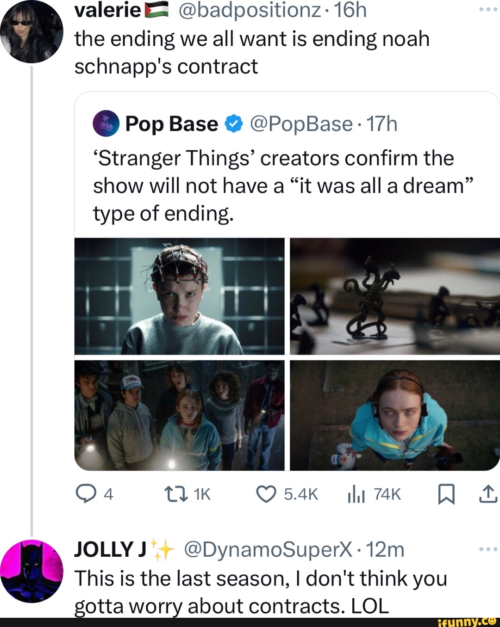Open valerie's profile picture
500x627 pixels.
pos(31,31)
